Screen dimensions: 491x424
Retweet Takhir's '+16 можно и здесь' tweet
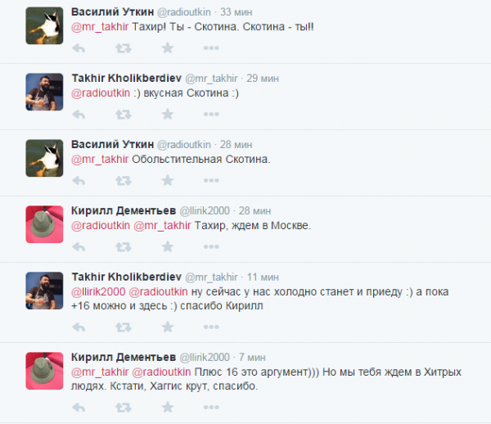click(x=124, y=327)
